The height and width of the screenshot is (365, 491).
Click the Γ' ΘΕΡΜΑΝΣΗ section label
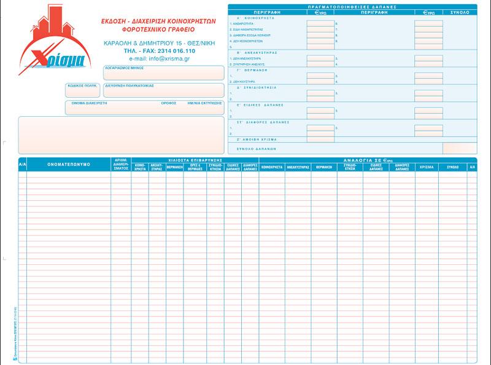[252, 70]
